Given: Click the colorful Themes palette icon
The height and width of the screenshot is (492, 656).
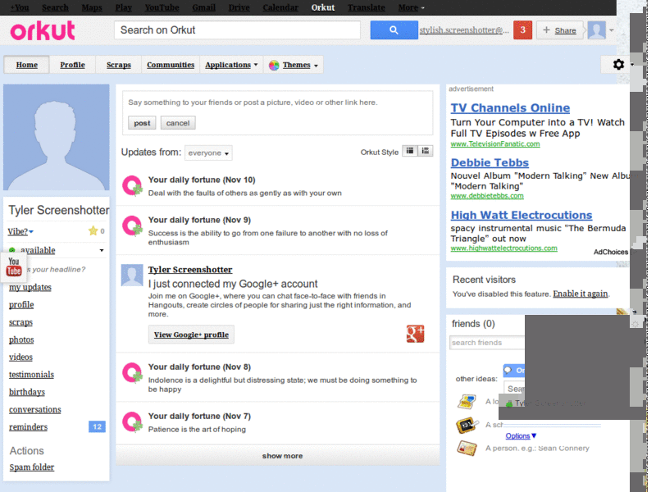Looking at the screenshot, I should pos(274,66).
